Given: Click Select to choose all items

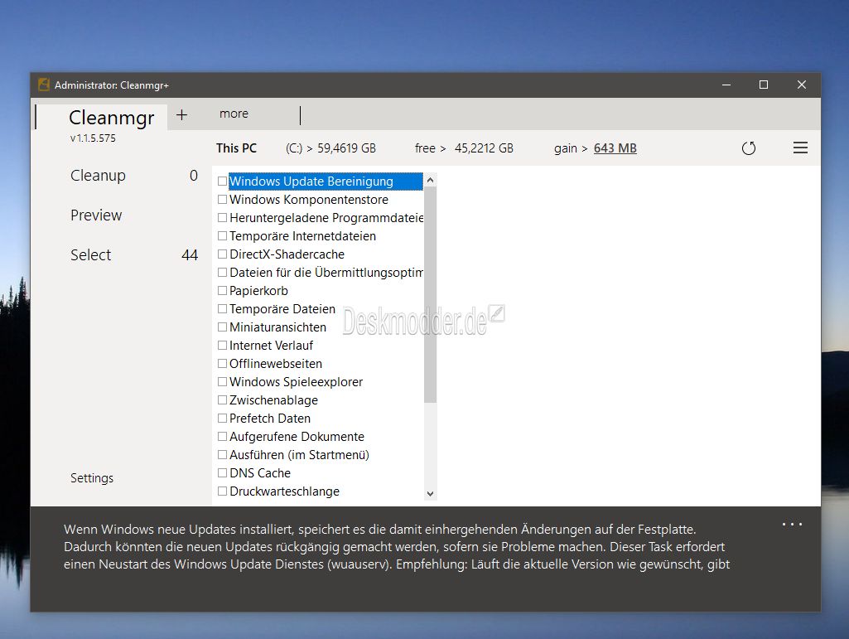Looking at the screenshot, I should pos(91,254).
